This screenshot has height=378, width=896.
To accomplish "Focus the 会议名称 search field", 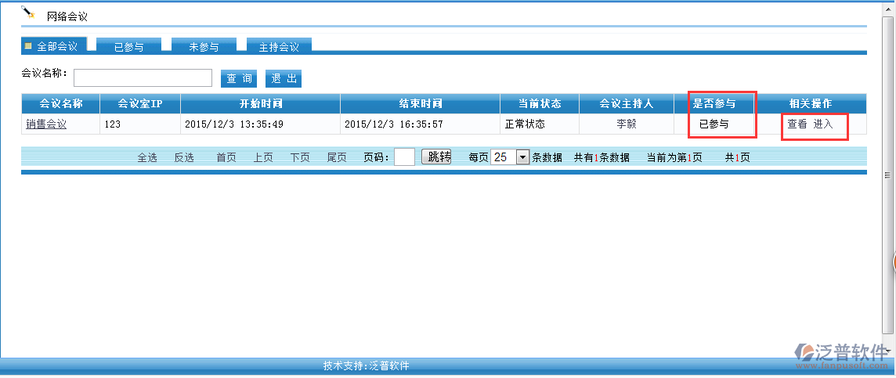I will click(143, 77).
